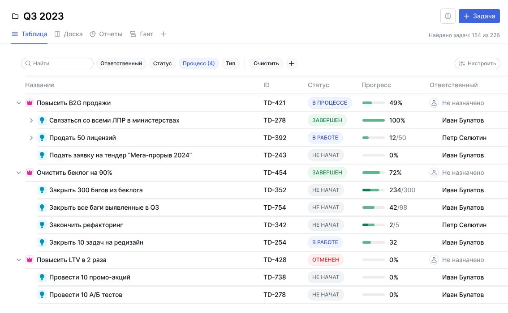
Task: Switch to the Доска tab
Action: [x=69, y=34]
